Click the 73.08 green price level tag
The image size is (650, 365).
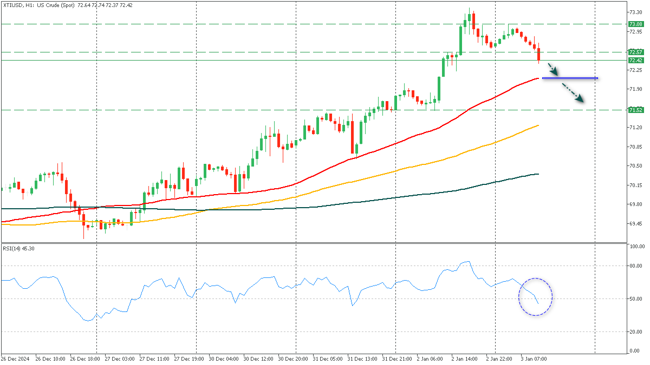(636, 24)
